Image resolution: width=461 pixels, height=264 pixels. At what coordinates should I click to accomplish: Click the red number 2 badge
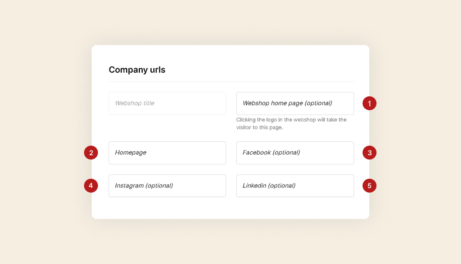coord(91,152)
